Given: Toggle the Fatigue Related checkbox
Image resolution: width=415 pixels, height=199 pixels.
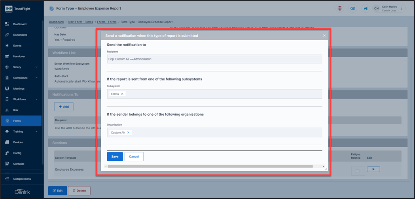Looking at the screenshot, I should coord(358,171).
